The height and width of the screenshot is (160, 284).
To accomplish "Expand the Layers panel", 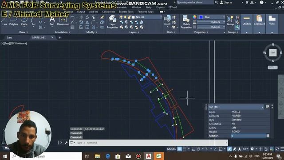I will tap(134, 32).
